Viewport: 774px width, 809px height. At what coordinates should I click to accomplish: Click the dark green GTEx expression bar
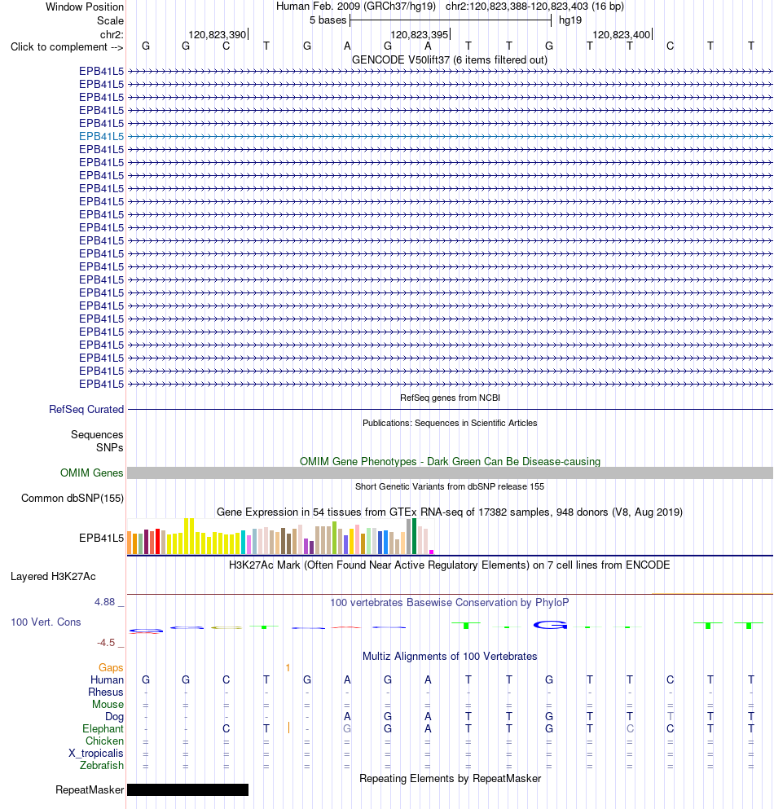tap(415, 537)
